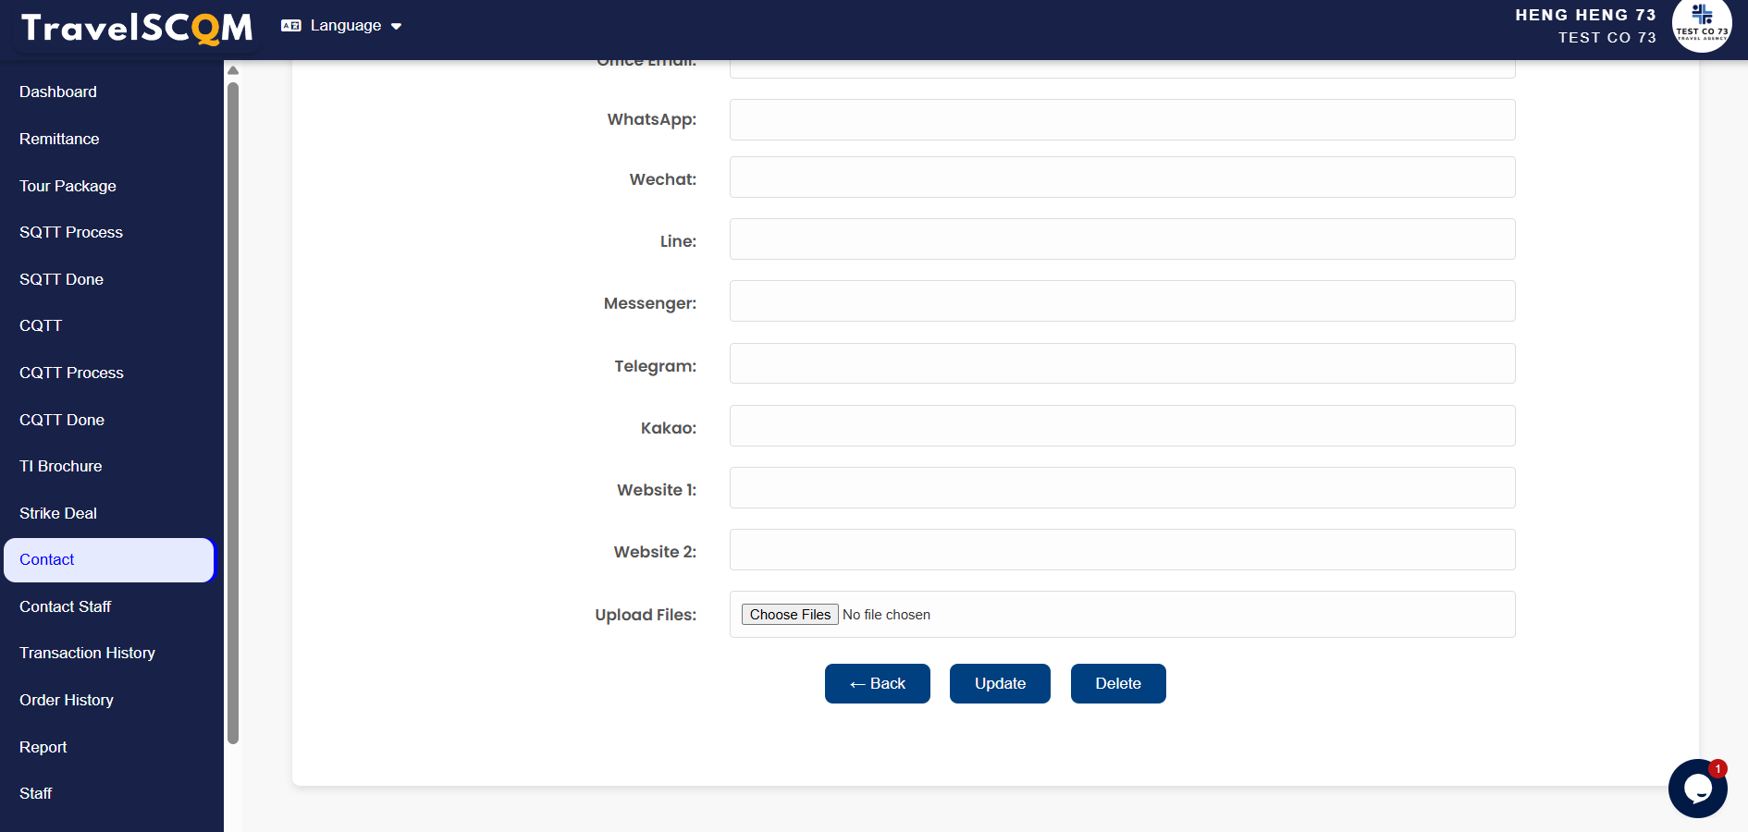
Task: Open Strike Deal in the sidebar
Action: 58,513
